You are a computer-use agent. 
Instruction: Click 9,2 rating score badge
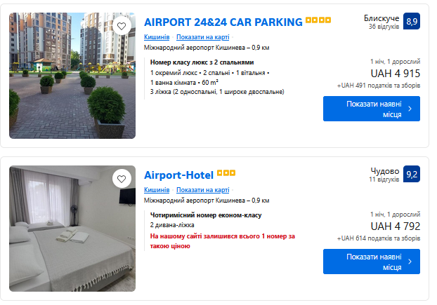(x=412, y=174)
